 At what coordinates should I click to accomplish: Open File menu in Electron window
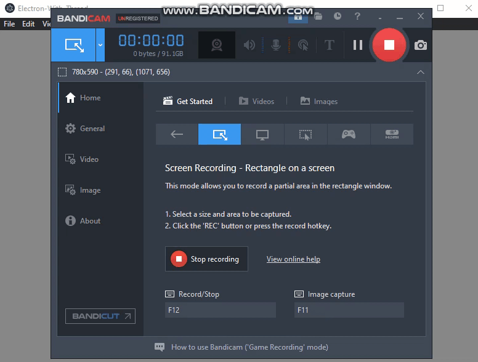tap(9, 24)
